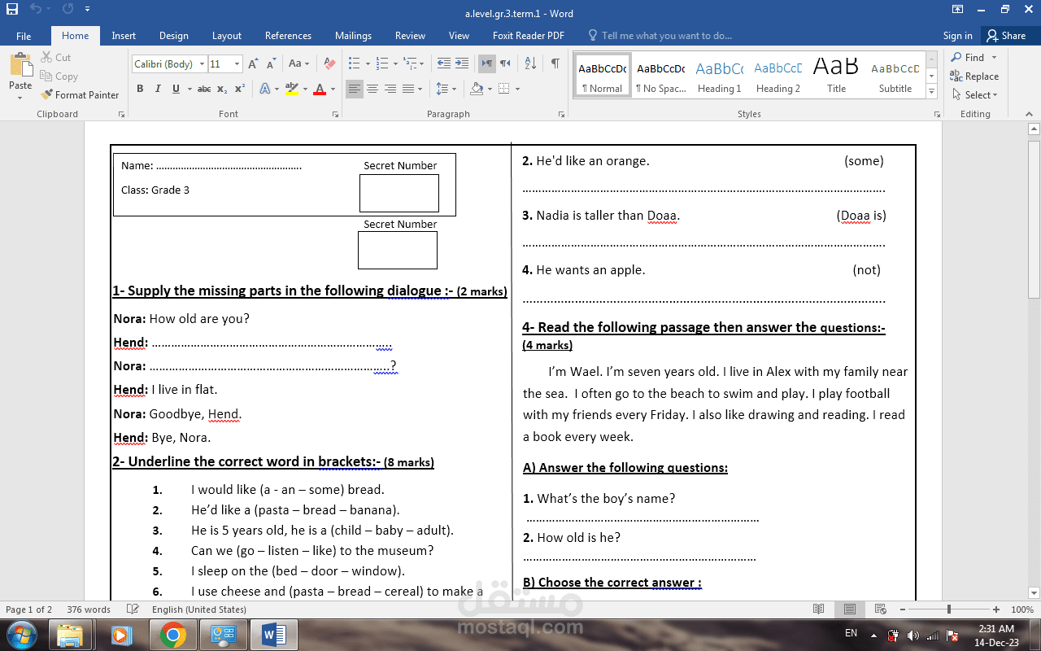Image resolution: width=1041 pixels, height=651 pixels.
Task: Activate the Format Painter brush
Action: pyautogui.click(x=46, y=95)
